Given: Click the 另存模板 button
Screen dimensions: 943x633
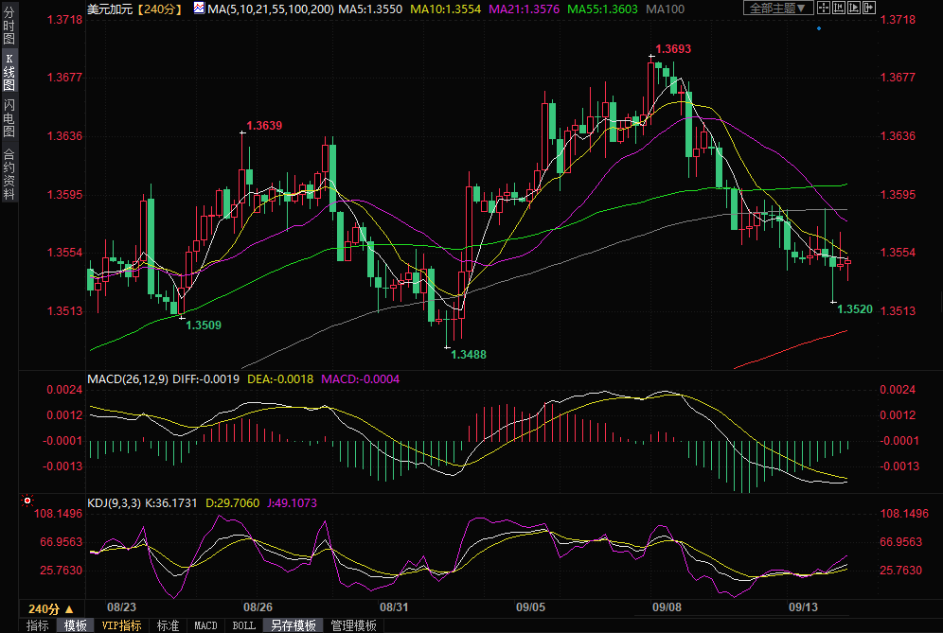Looking at the screenshot, I should tap(293, 625).
